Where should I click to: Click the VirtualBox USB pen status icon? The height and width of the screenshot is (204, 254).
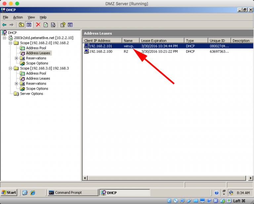point(189,201)
